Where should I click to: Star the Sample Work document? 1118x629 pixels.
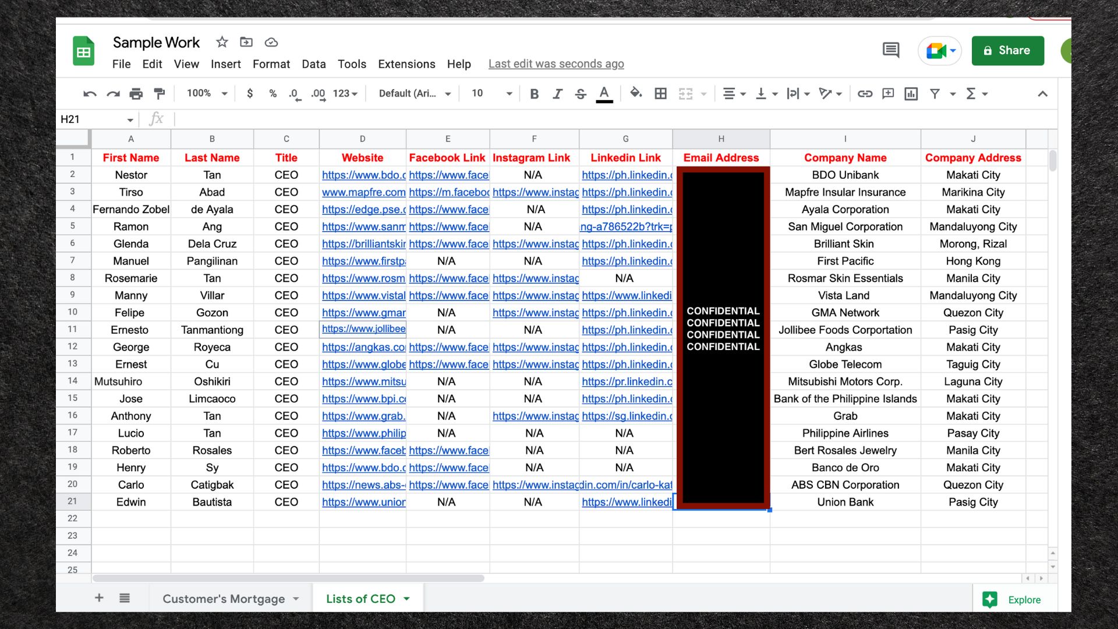tap(222, 43)
